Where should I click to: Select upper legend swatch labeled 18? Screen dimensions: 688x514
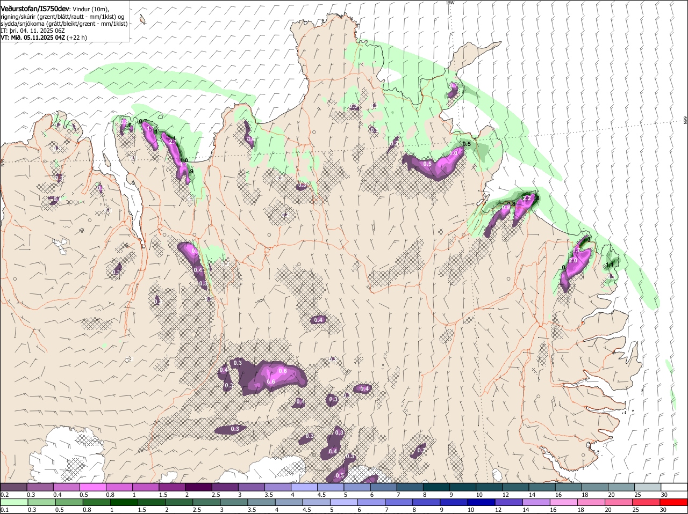coord(596,487)
